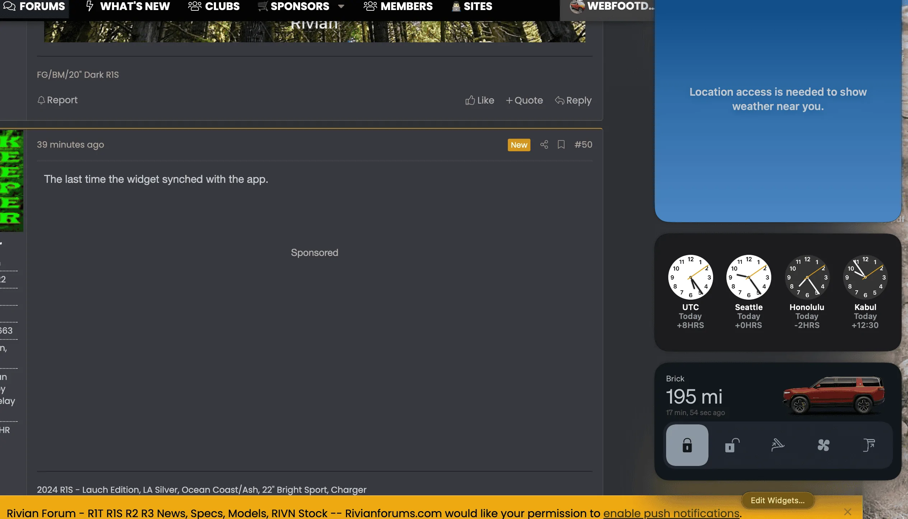Click the Reply arrow icon
Image resolution: width=908 pixels, height=519 pixels.
560,100
